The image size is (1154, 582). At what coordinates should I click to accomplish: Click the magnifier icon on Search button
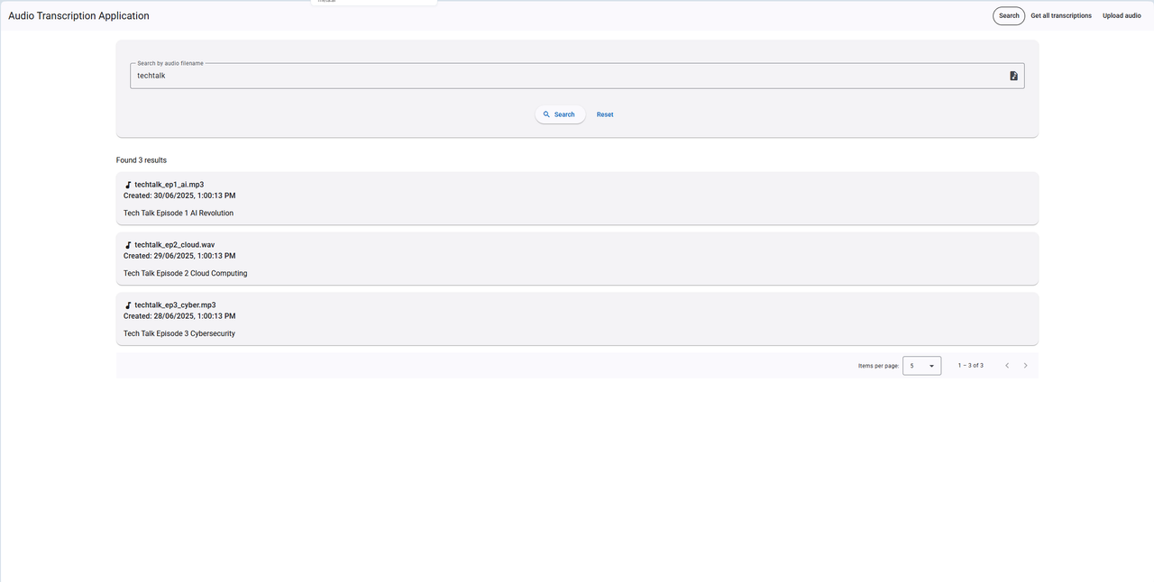click(546, 114)
